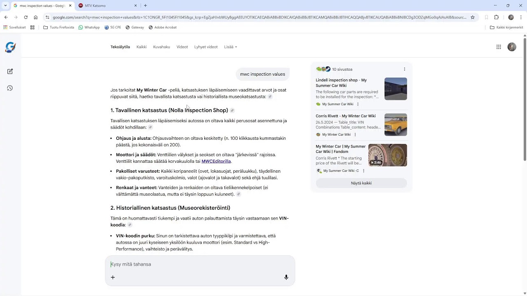Focus the 'Kysy mitä tahansa' input field
The image size is (527, 296).
click(x=200, y=264)
